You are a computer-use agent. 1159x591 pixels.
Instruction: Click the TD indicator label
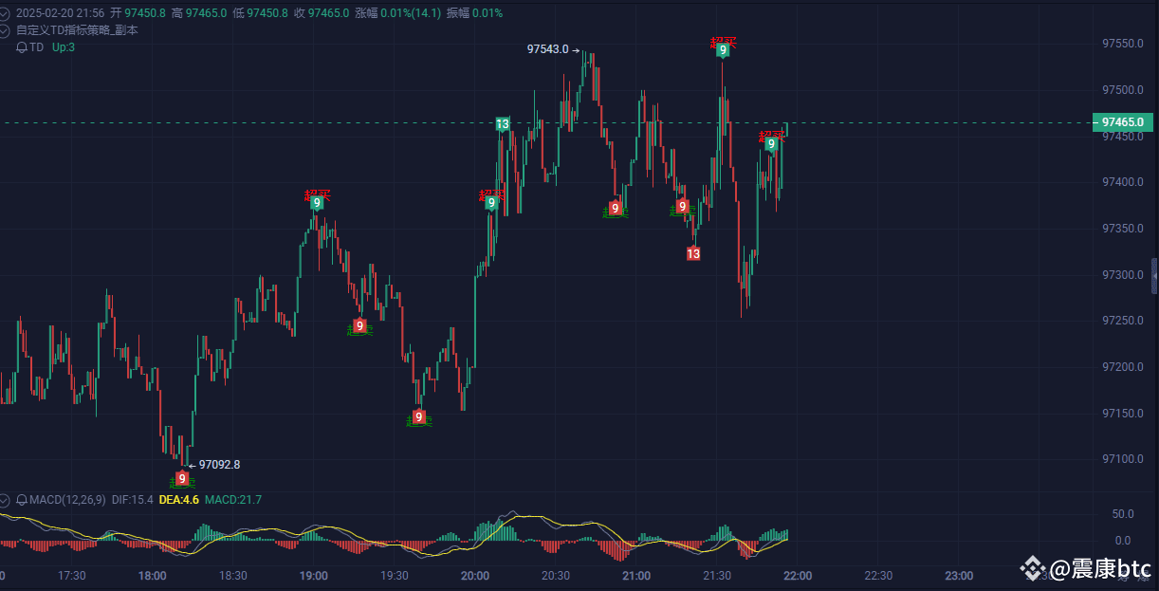[37, 46]
